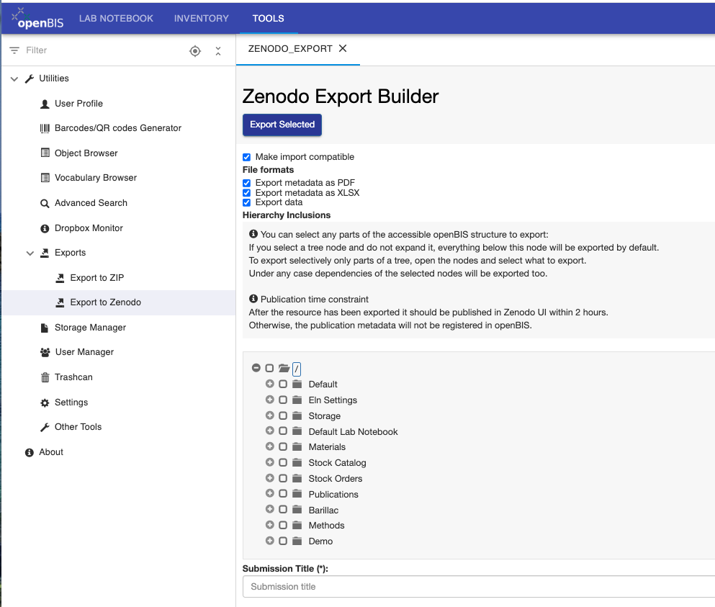
Task: Expand the Stock Orders tree node
Action: [269, 478]
